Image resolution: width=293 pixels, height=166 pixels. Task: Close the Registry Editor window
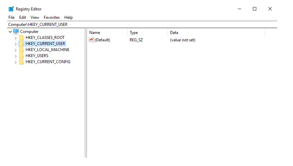270,9
